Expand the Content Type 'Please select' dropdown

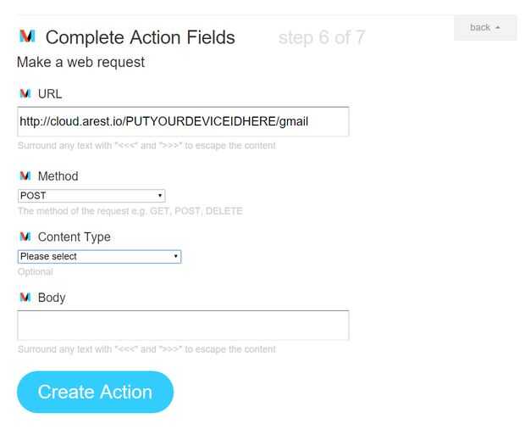pyautogui.click(x=99, y=256)
